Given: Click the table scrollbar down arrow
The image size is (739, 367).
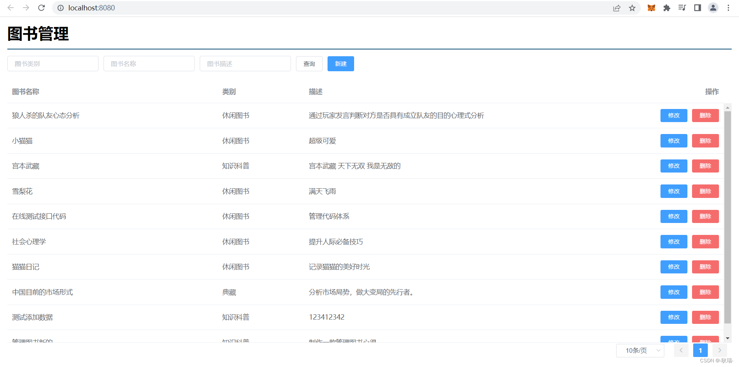Looking at the screenshot, I should (727, 339).
